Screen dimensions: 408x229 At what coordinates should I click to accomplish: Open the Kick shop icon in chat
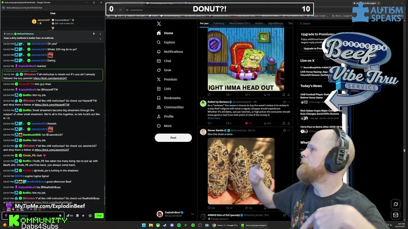tap(77, 216)
